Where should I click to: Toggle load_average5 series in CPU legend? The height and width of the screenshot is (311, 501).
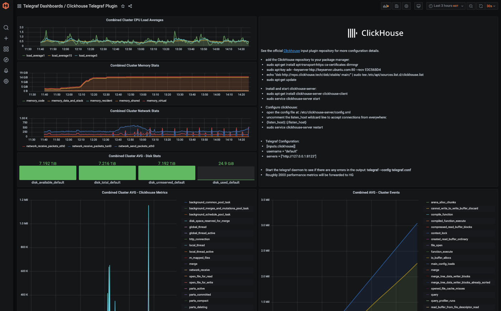88,55
